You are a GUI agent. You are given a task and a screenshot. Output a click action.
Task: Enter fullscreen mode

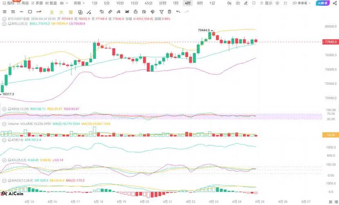[285, 3]
